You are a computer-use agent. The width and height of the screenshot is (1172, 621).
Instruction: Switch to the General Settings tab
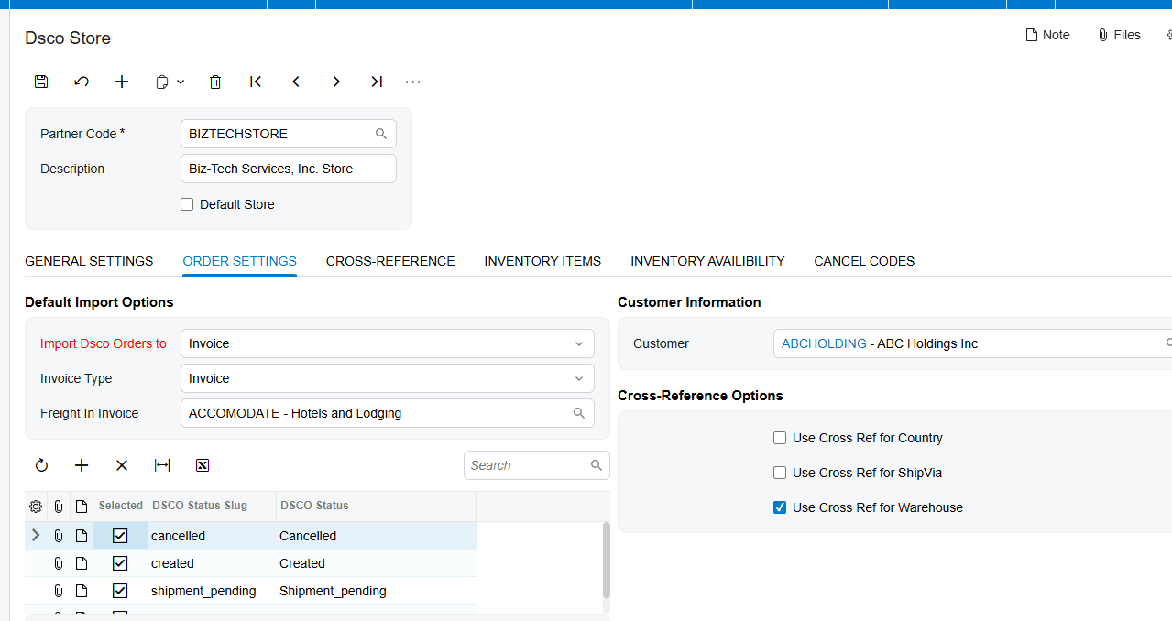(x=89, y=261)
